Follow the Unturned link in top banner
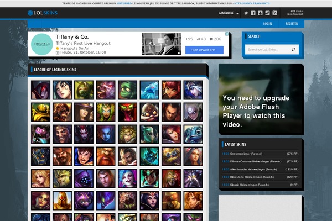Image resolution: width=332 pixels, height=221 pixels. click(x=124, y=4)
